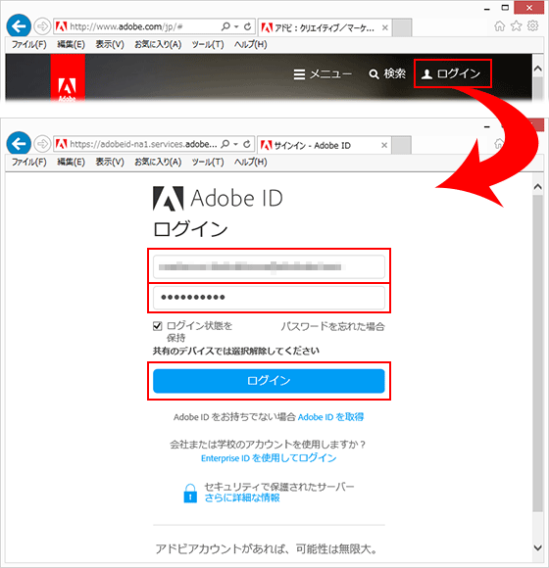
Task: Open a new tab in sign-in window
Action: [x=402, y=145]
